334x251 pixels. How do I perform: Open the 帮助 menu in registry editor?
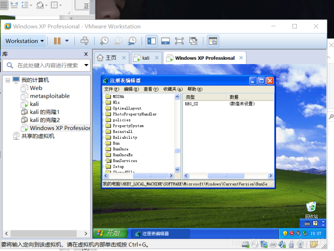tap(195, 89)
